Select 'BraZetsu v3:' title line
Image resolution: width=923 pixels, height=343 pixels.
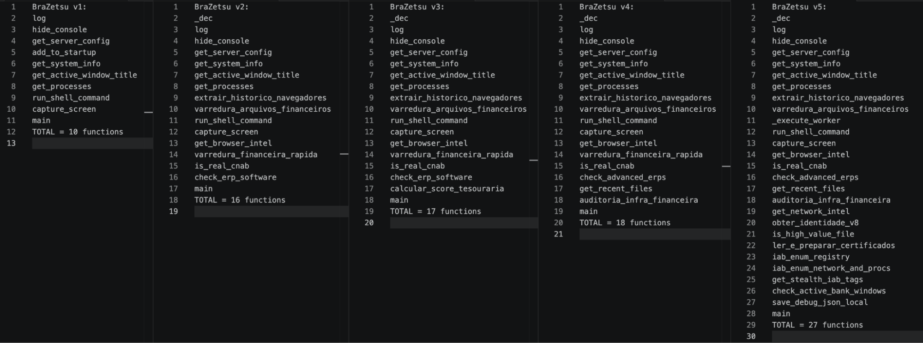coord(417,7)
